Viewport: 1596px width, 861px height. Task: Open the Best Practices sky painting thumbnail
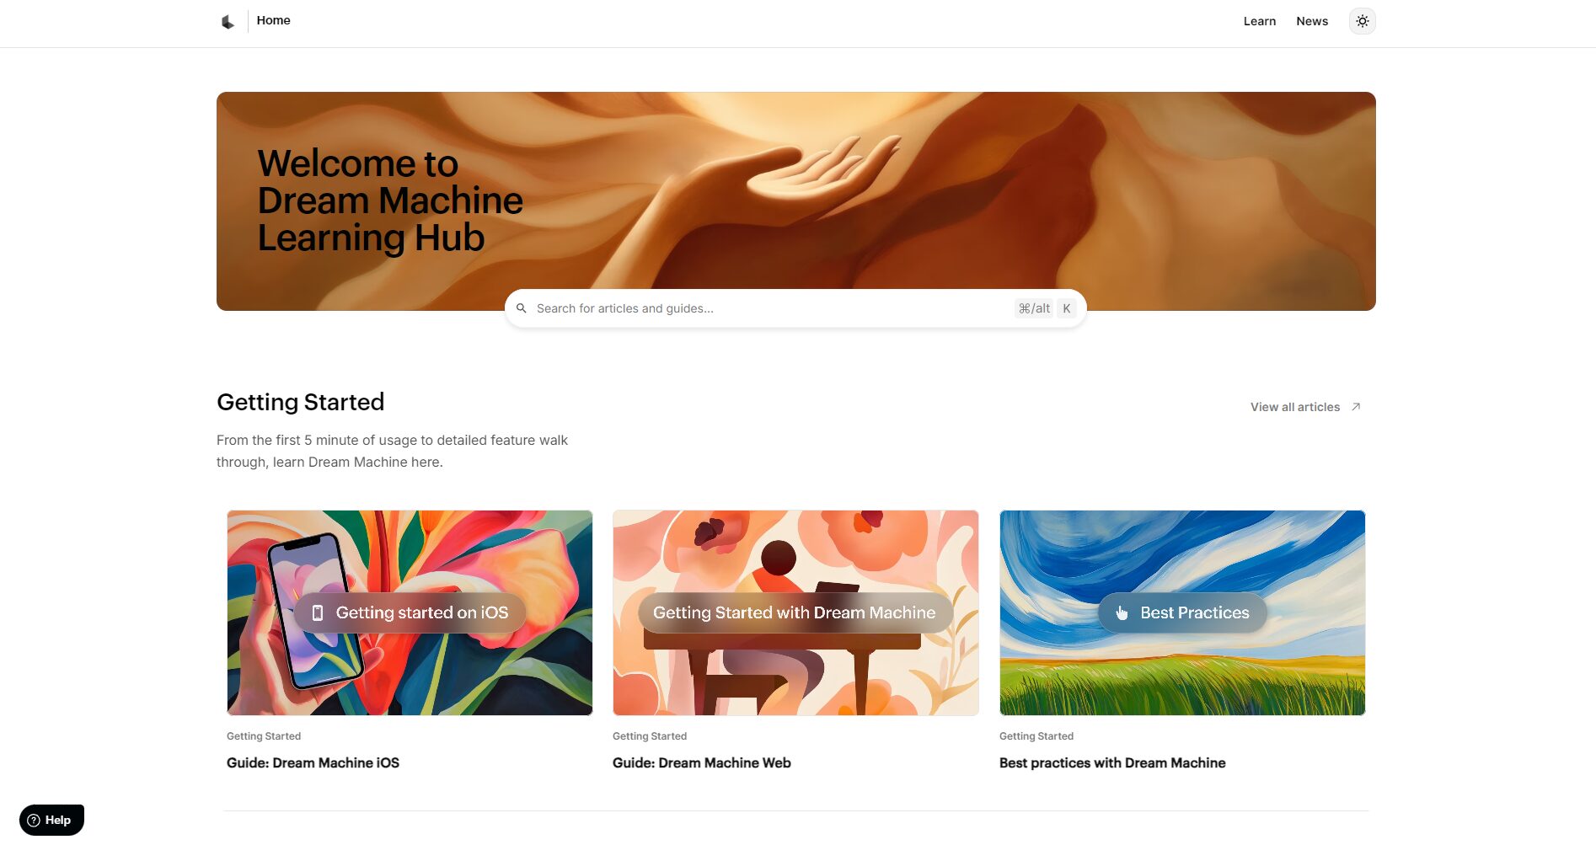click(1181, 612)
